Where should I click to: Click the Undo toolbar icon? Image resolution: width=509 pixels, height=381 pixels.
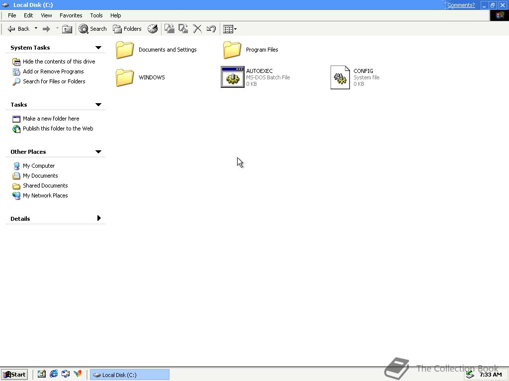(x=211, y=29)
